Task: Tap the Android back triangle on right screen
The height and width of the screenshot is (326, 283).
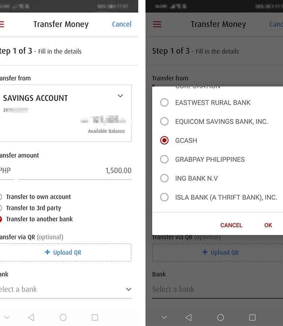Action: pos(189,317)
